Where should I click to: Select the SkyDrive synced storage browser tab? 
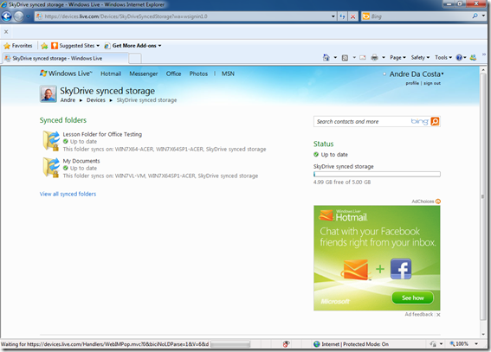pos(65,59)
